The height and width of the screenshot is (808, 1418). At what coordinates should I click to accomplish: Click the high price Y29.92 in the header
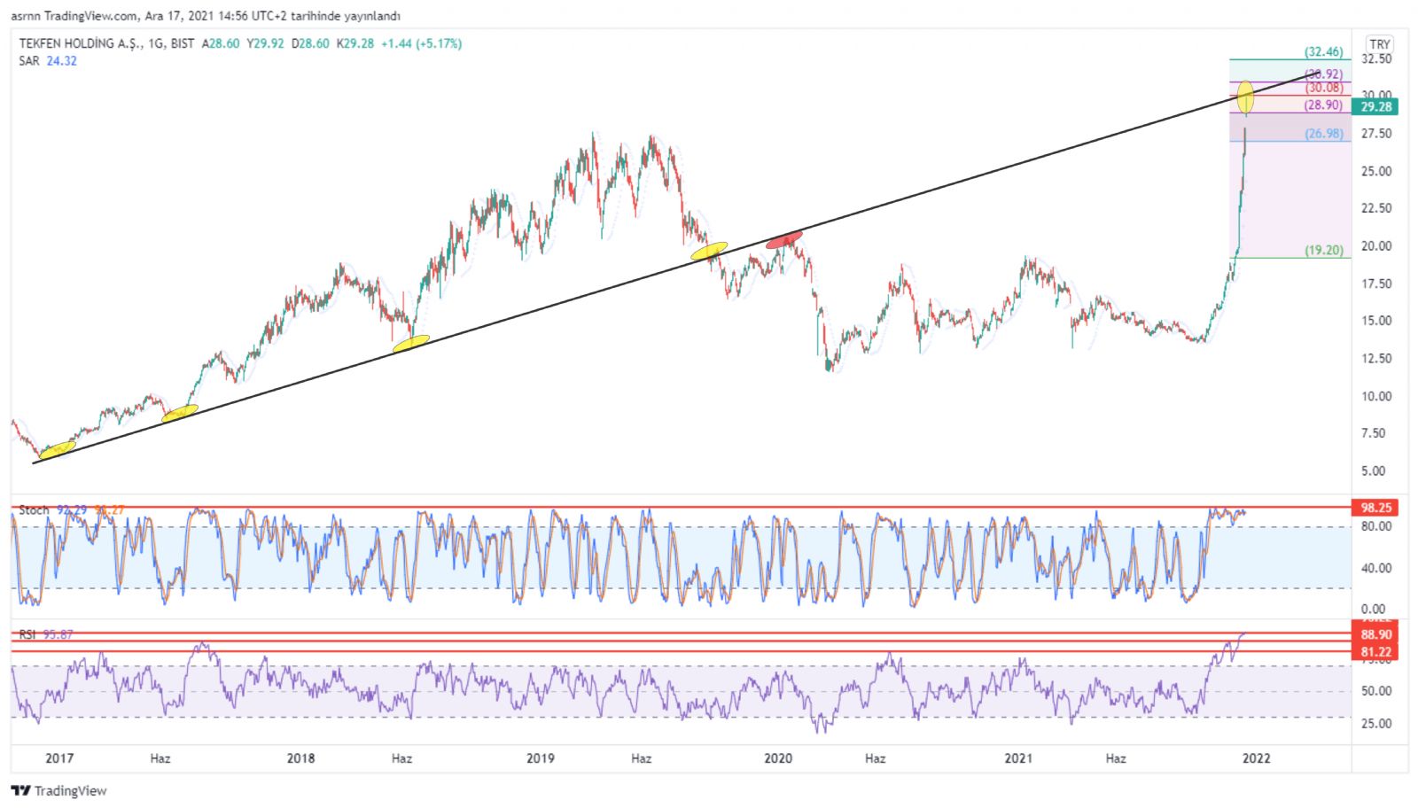[265, 43]
